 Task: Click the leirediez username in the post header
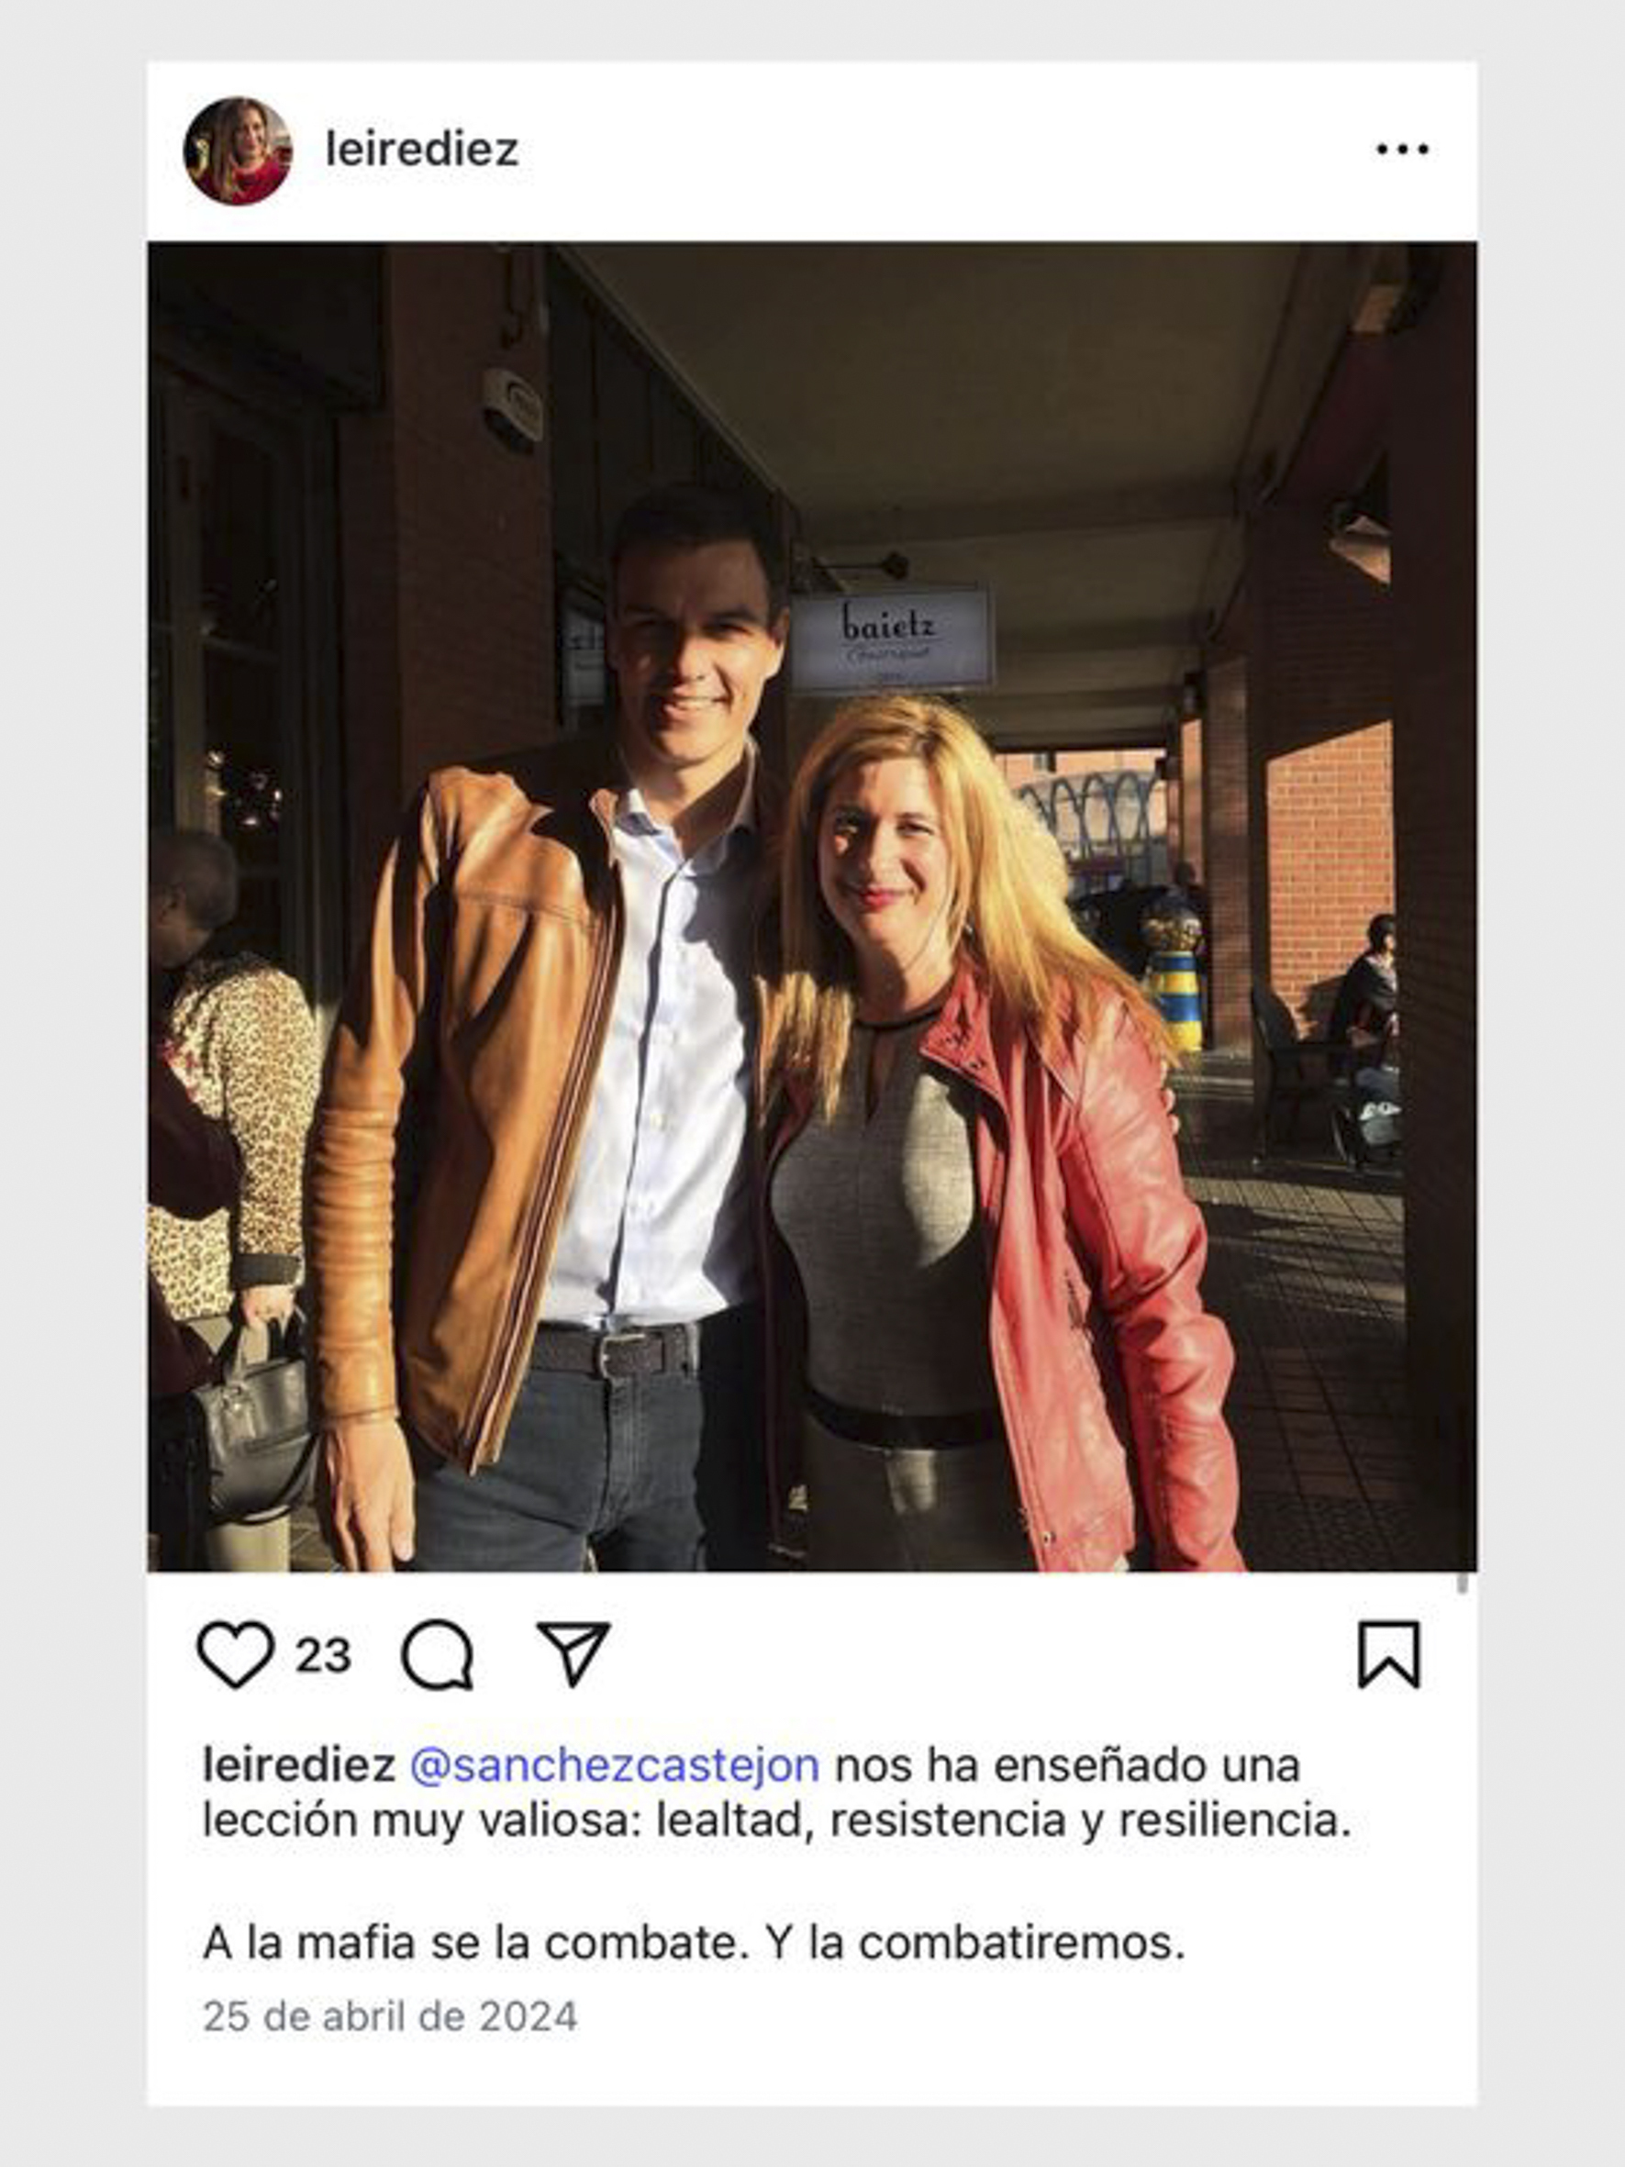(x=421, y=150)
